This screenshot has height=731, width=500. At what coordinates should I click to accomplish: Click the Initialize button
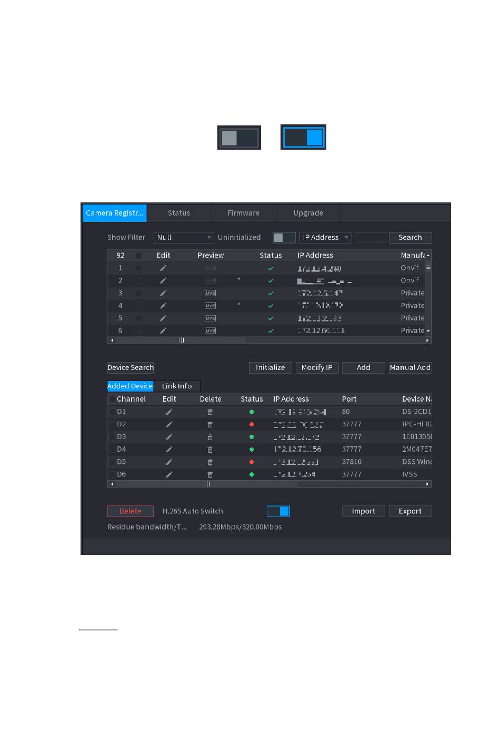tap(271, 368)
